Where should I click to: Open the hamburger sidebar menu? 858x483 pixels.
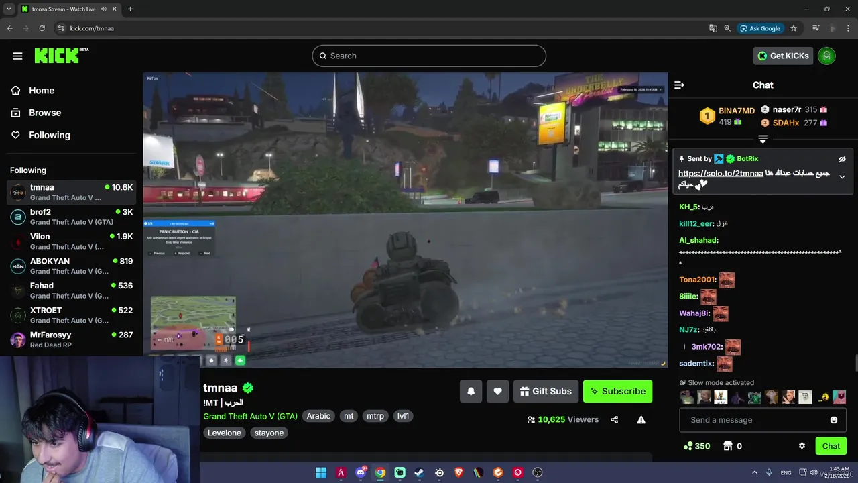click(18, 56)
